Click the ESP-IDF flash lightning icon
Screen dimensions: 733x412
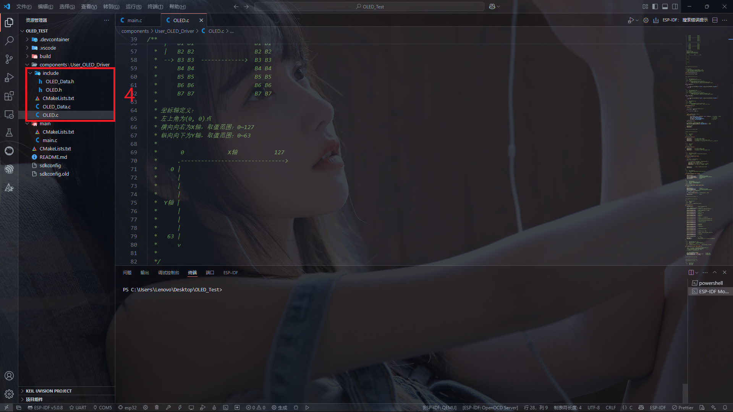pos(180,407)
